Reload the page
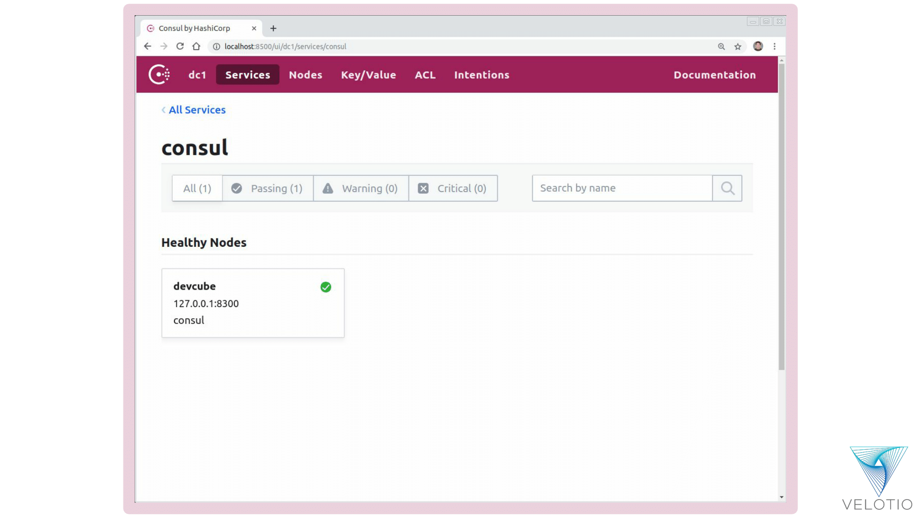The image size is (921, 518). tap(180, 46)
